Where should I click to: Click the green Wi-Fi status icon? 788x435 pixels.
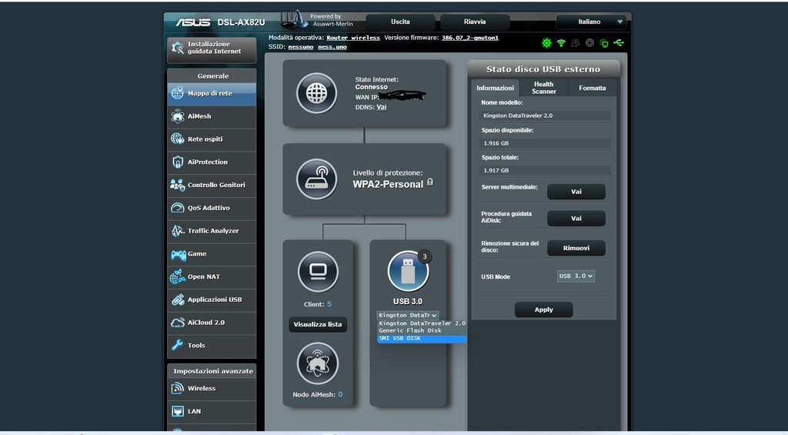561,43
